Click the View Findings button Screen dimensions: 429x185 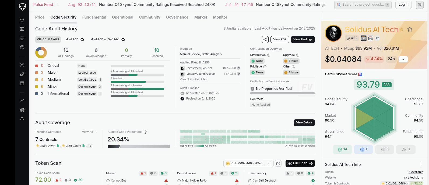(x=303, y=40)
